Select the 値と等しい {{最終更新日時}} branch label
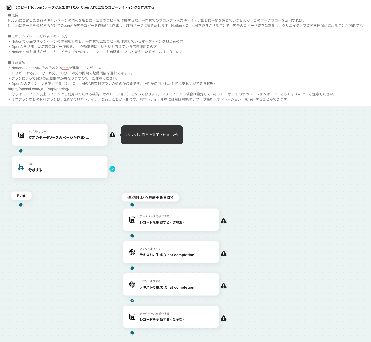 point(151,197)
